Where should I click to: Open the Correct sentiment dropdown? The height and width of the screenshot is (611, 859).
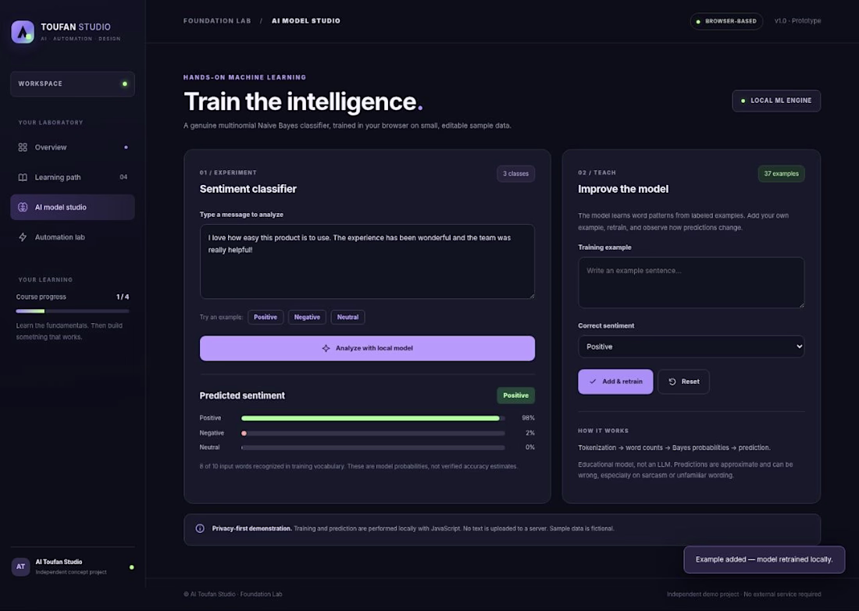click(691, 346)
